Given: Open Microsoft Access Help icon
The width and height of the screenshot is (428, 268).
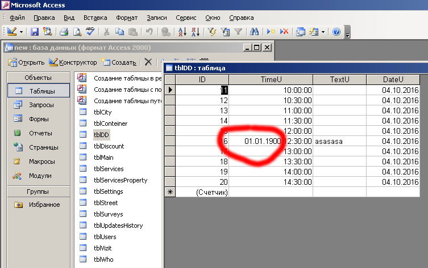Looking at the screenshot, I should click(x=336, y=32).
